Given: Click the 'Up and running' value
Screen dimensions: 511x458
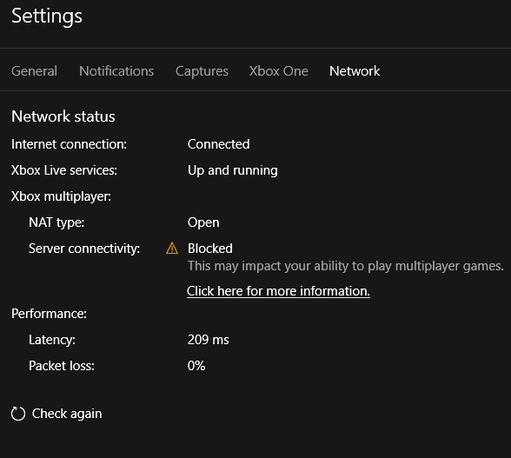Looking at the screenshot, I should [x=233, y=170].
